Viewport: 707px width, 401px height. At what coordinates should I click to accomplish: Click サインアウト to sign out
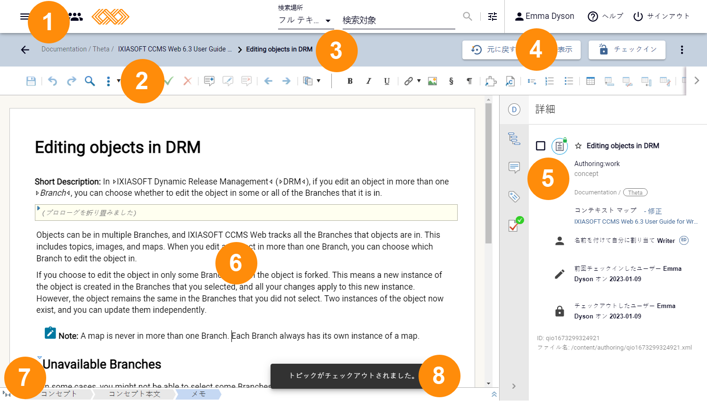tap(661, 17)
